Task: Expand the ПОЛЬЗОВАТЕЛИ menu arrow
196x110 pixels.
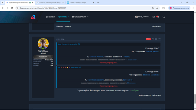Action: (x=88, y=17)
